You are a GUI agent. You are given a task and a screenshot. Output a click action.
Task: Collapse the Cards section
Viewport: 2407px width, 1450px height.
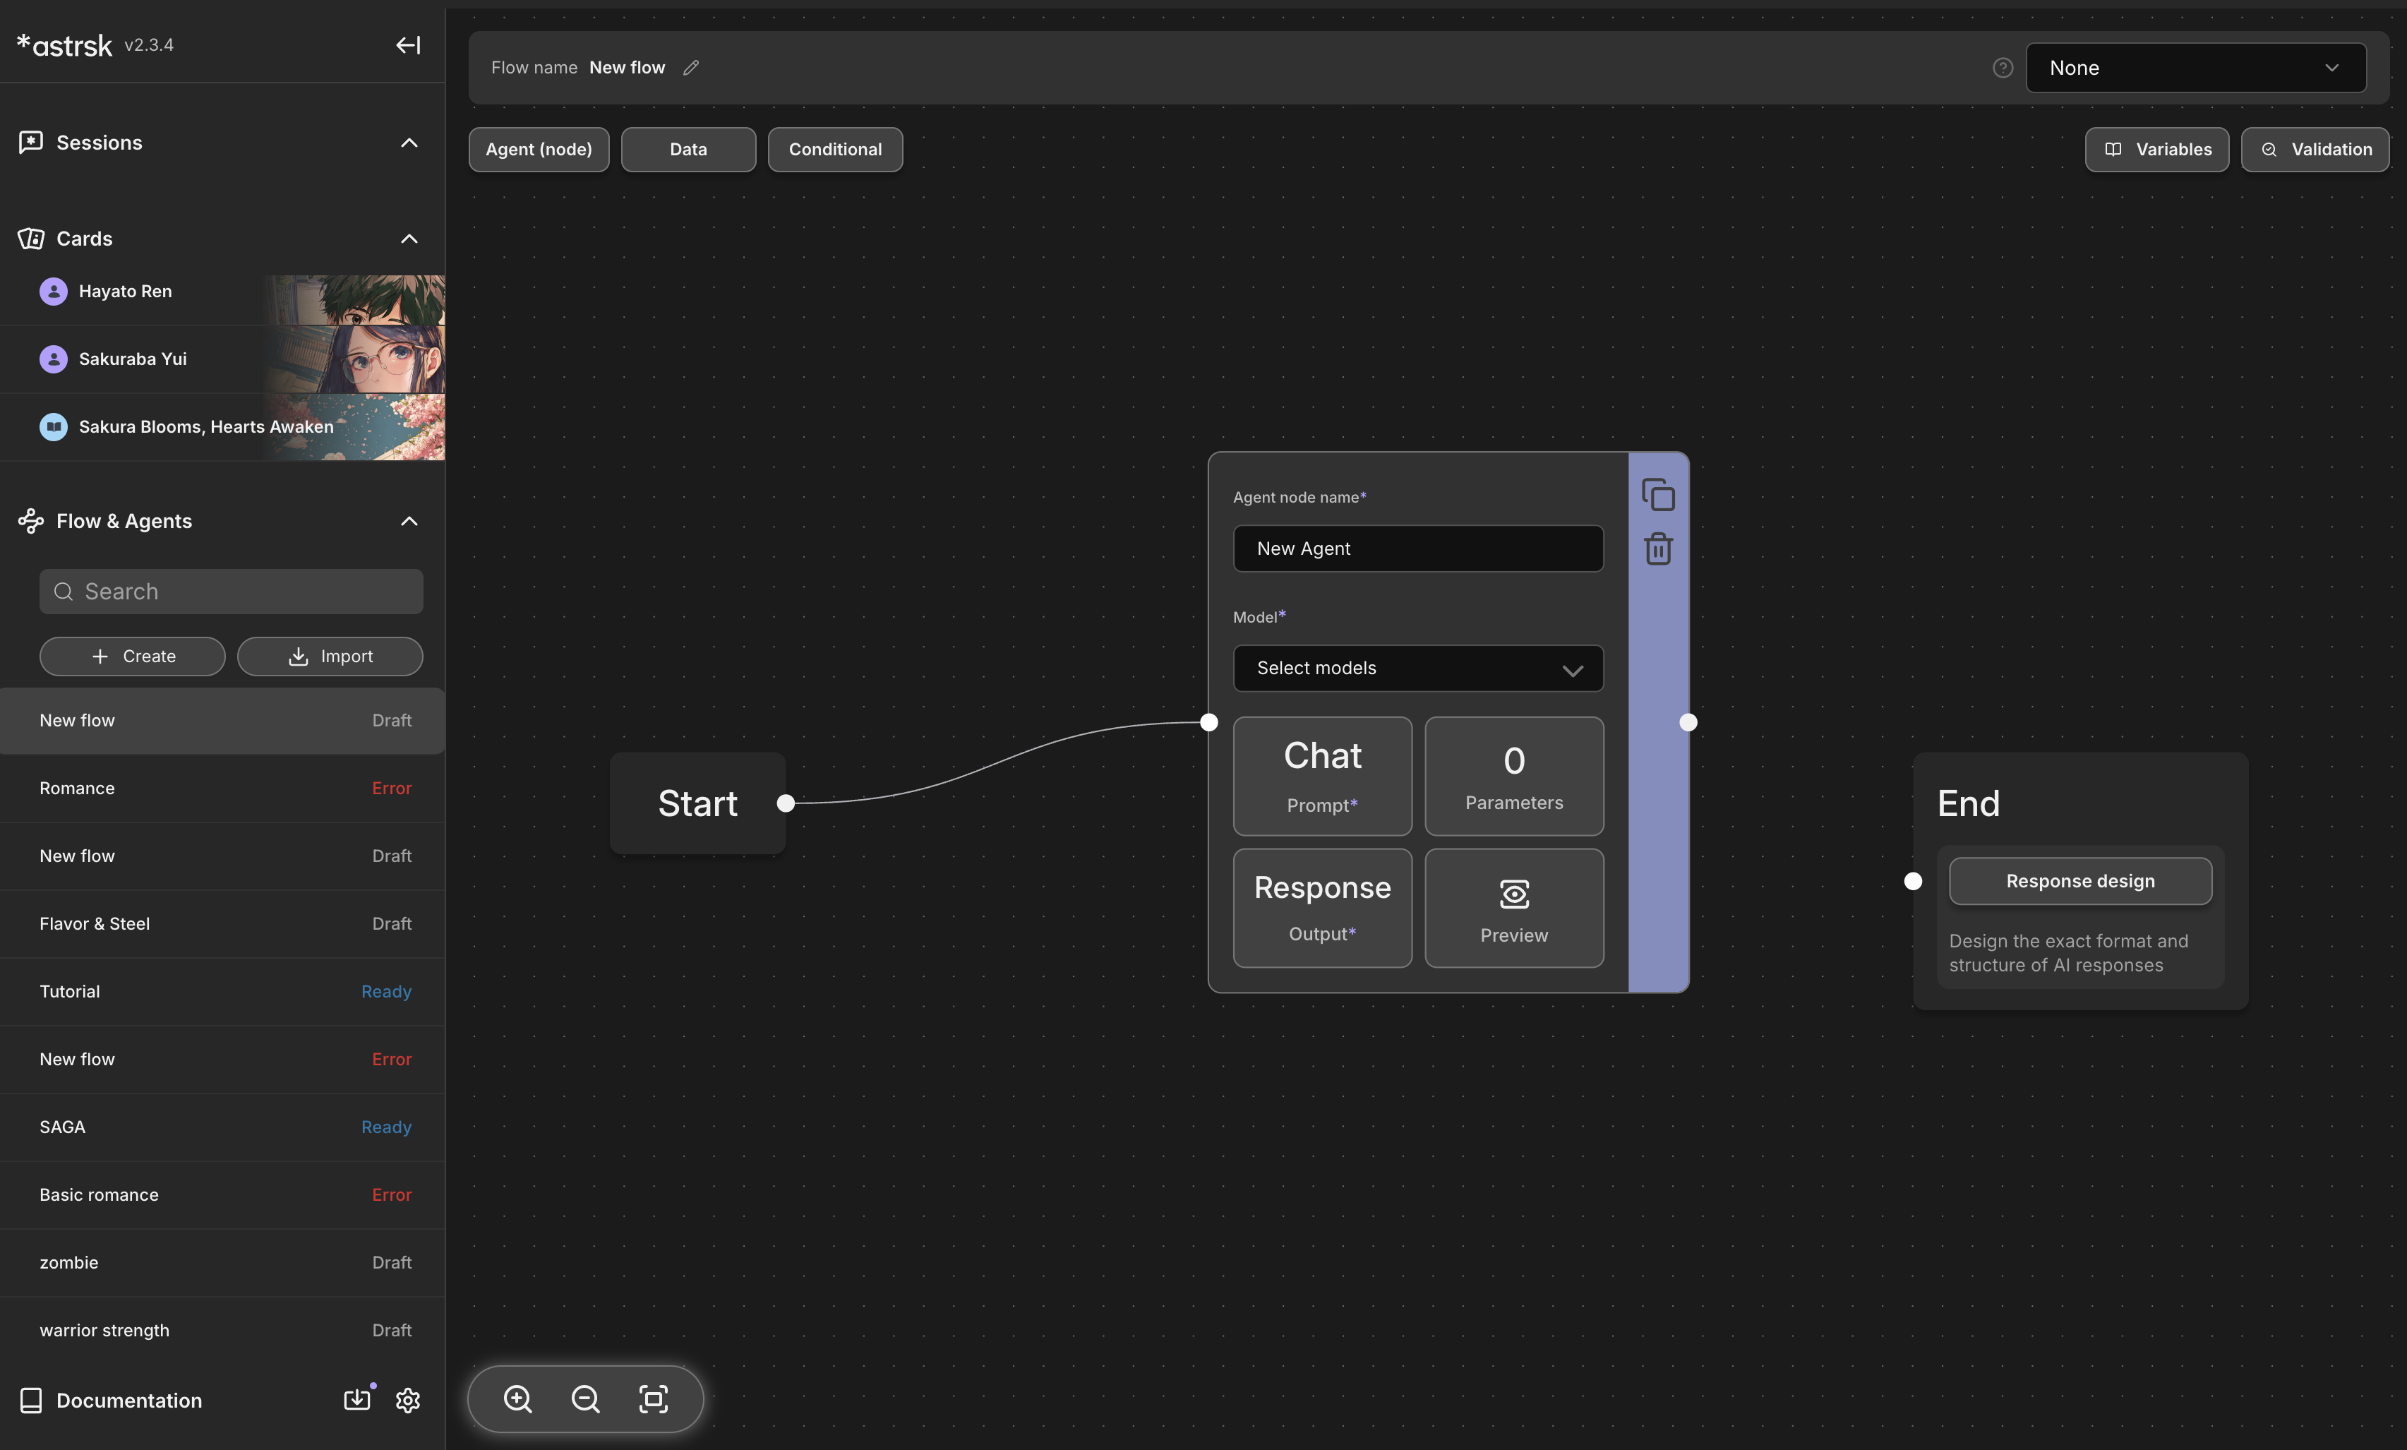409,239
